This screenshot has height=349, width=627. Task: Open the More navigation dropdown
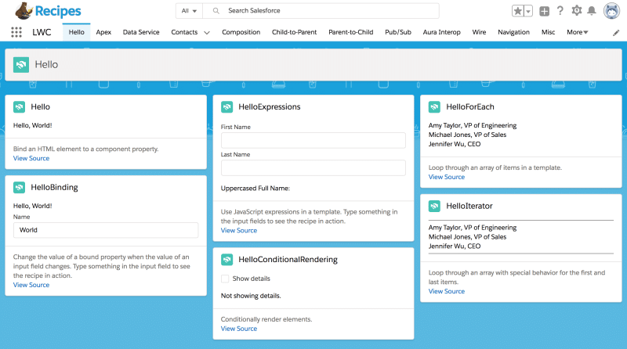tap(578, 33)
